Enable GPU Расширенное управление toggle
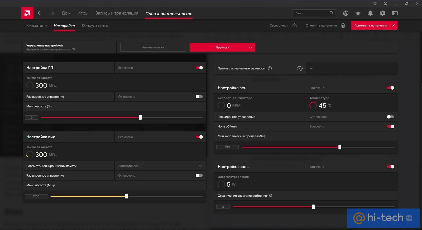This screenshot has width=422, height=230. point(199,97)
